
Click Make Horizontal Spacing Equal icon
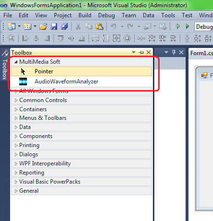pos(141,38)
